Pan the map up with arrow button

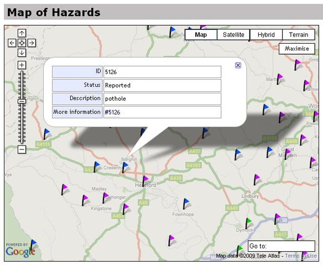[x=22, y=33]
